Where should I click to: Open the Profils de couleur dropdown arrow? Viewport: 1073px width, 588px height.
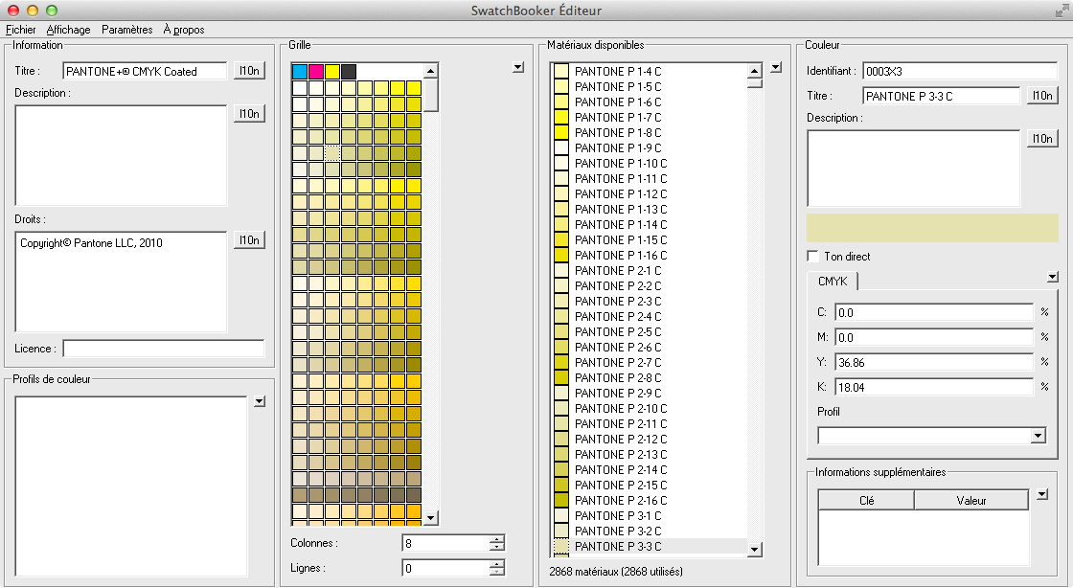[260, 401]
